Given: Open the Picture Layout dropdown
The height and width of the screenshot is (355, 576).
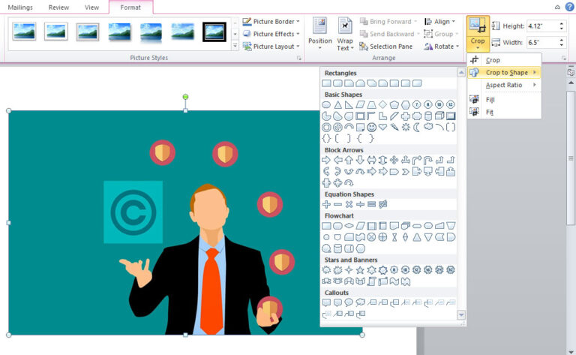Looking at the screenshot, I should [x=271, y=47].
